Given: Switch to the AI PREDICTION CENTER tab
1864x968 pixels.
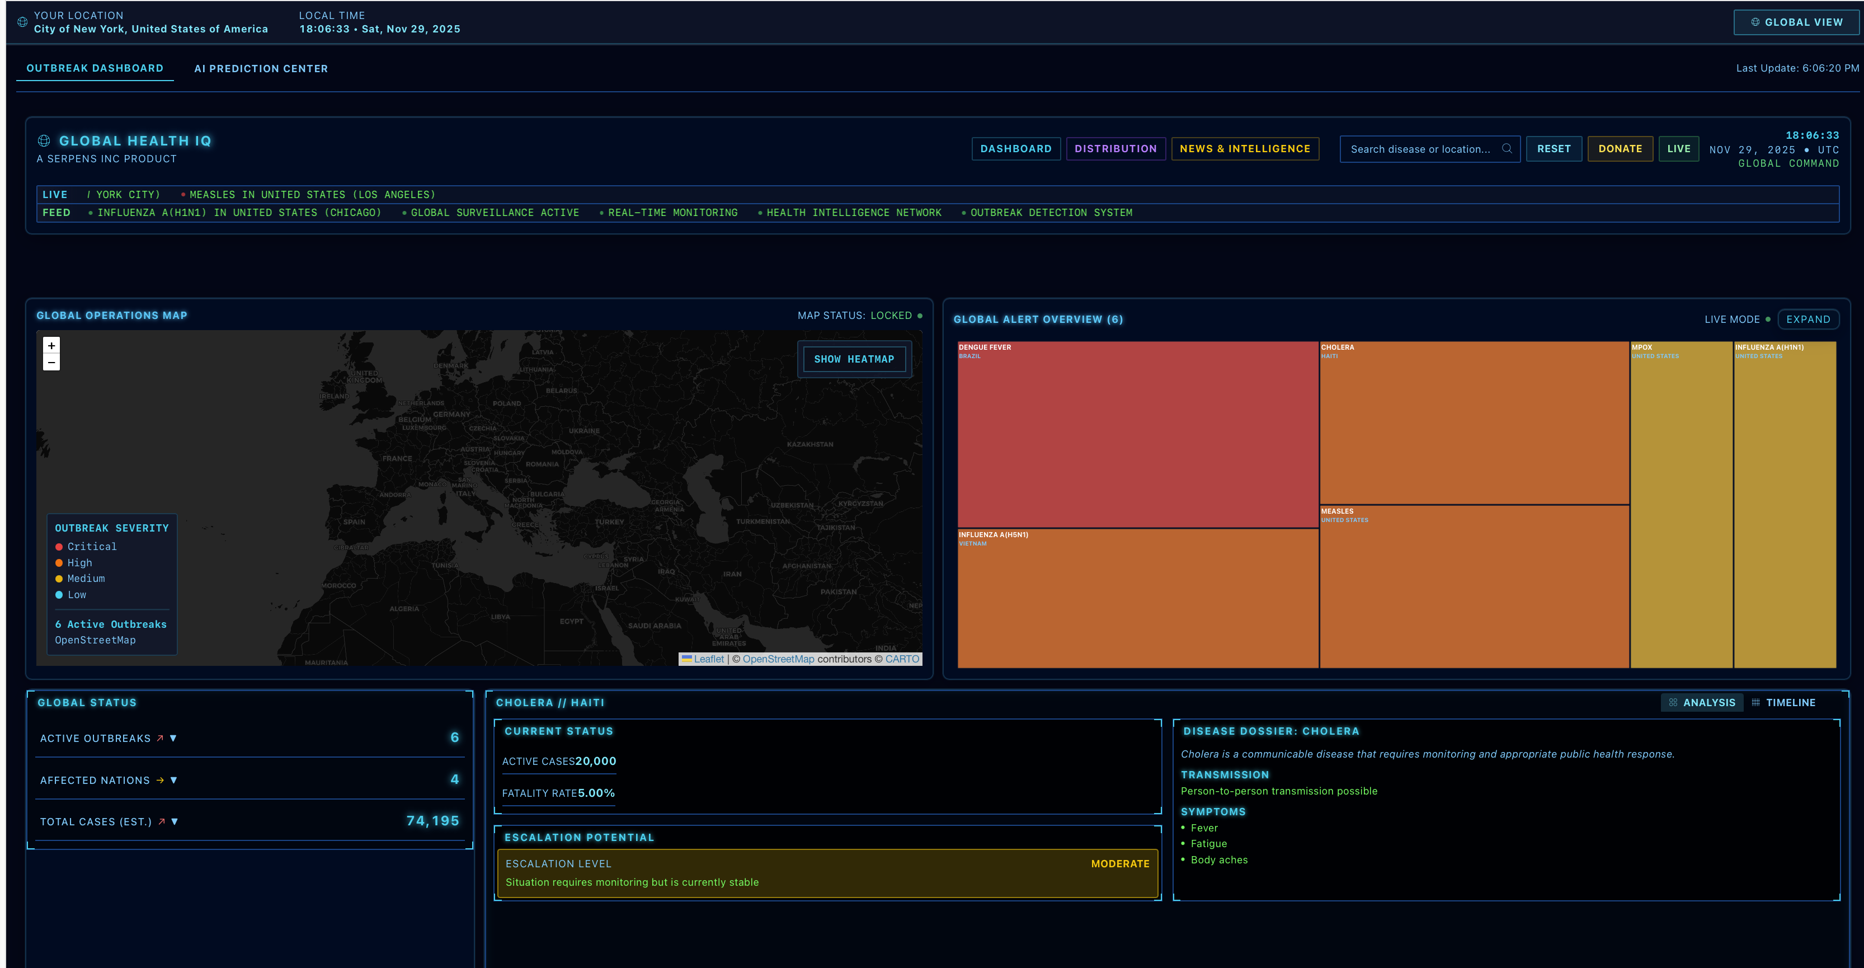Looking at the screenshot, I should 261,68.
